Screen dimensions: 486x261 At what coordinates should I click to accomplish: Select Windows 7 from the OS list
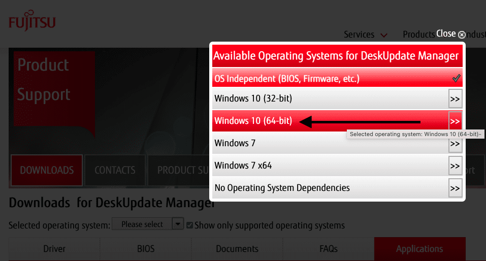coord(235,143)
